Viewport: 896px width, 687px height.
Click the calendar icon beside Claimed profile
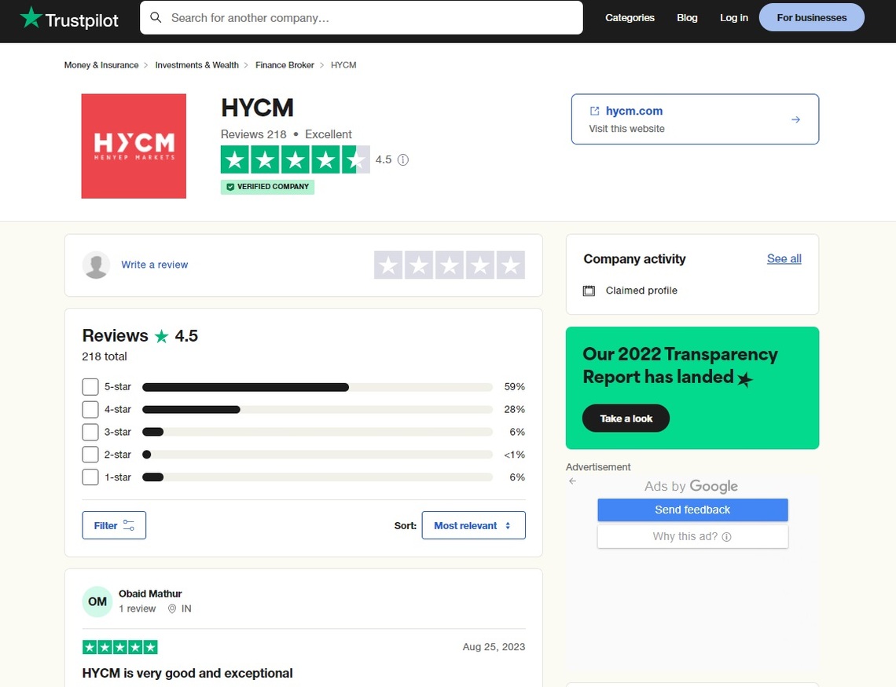click(x=589, y=291)
